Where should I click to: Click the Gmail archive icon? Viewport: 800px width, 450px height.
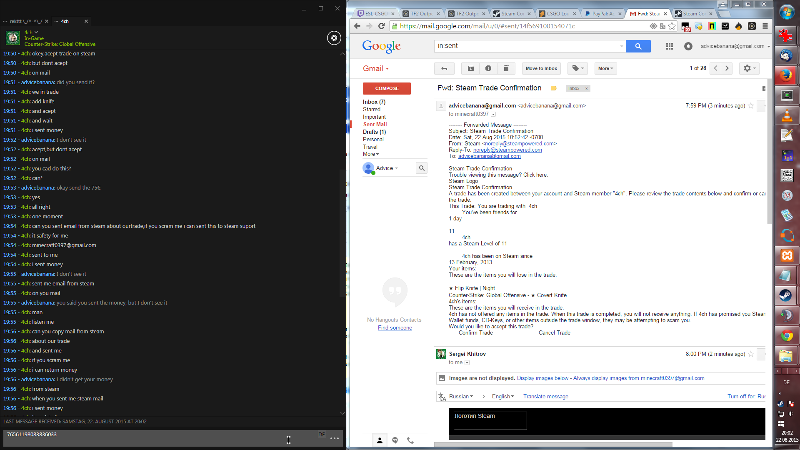(x=470, y=68)
